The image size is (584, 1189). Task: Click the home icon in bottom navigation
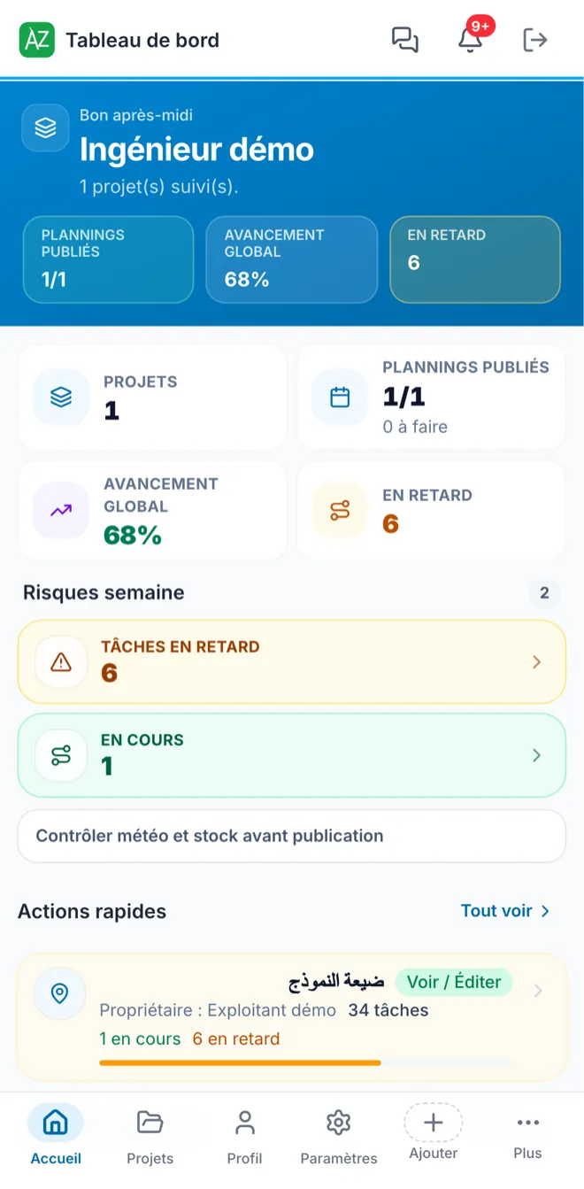point(56,1123)
